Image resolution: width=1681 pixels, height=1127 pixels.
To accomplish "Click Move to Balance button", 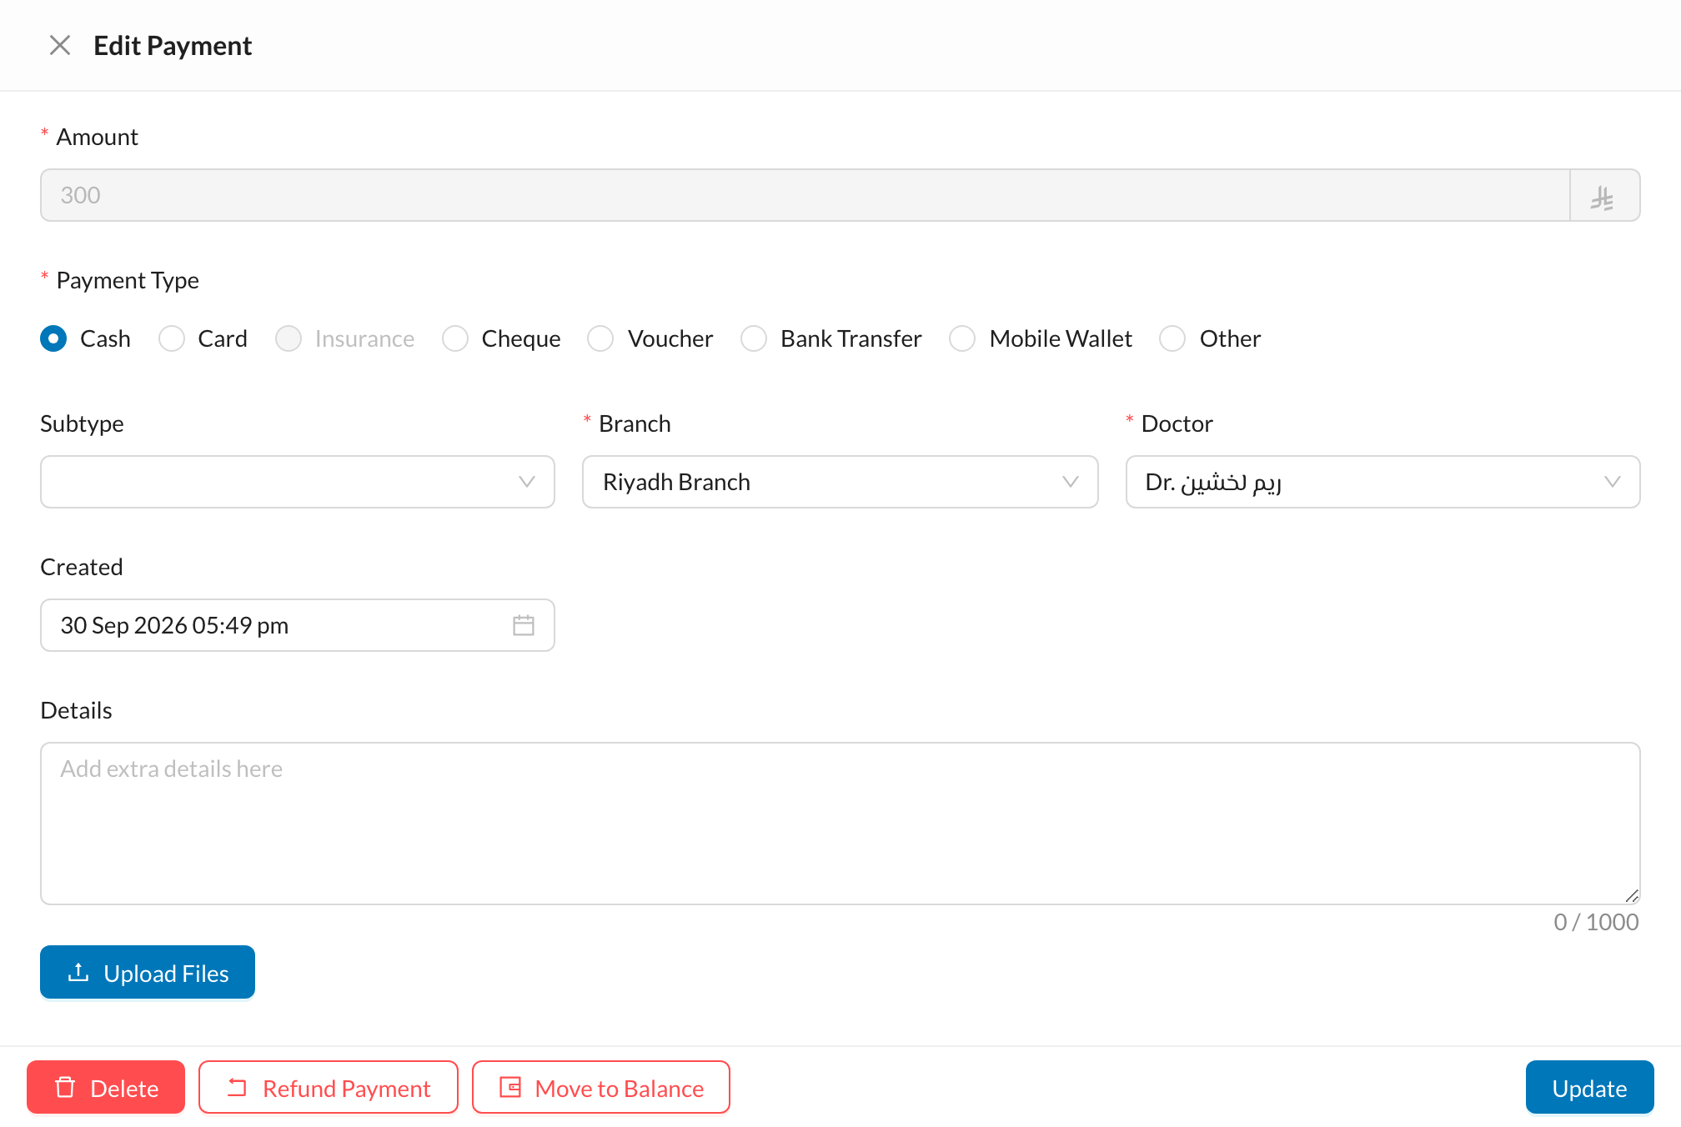I will point(601,1087).
